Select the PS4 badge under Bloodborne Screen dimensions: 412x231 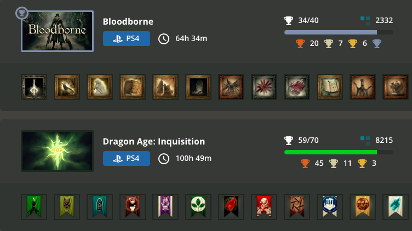coord(127,38)
